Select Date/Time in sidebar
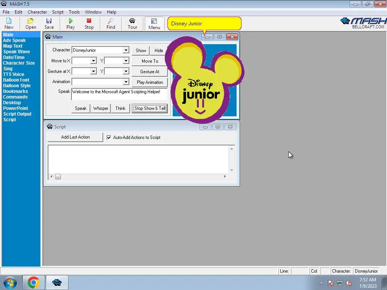This screenshot has height=290, width=387. 14,57
